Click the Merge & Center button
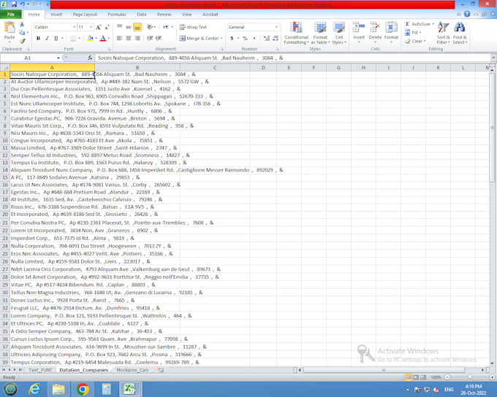This screenshot has height=397, width=497. click(x=200, y=39)
